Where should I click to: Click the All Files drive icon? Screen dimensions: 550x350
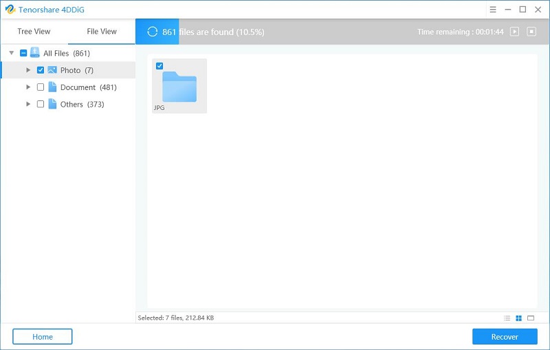pos(35,53)
